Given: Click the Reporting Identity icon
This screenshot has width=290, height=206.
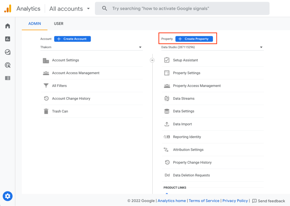Looking at the screenshot, I should tap(167, 137).
